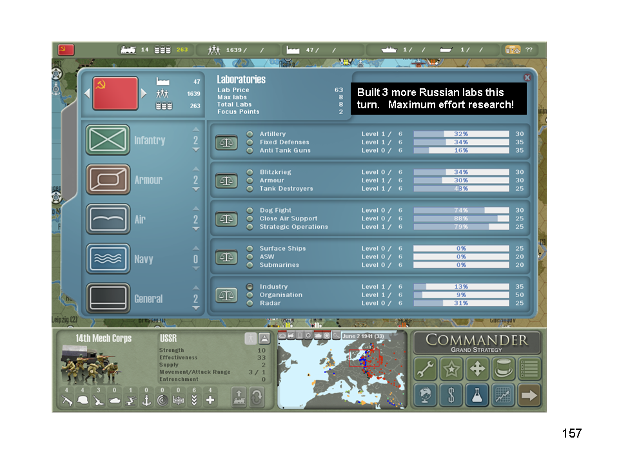Select the Armour research category icon
The width and height of the screenshot is (619, 464).
(108, 180)
